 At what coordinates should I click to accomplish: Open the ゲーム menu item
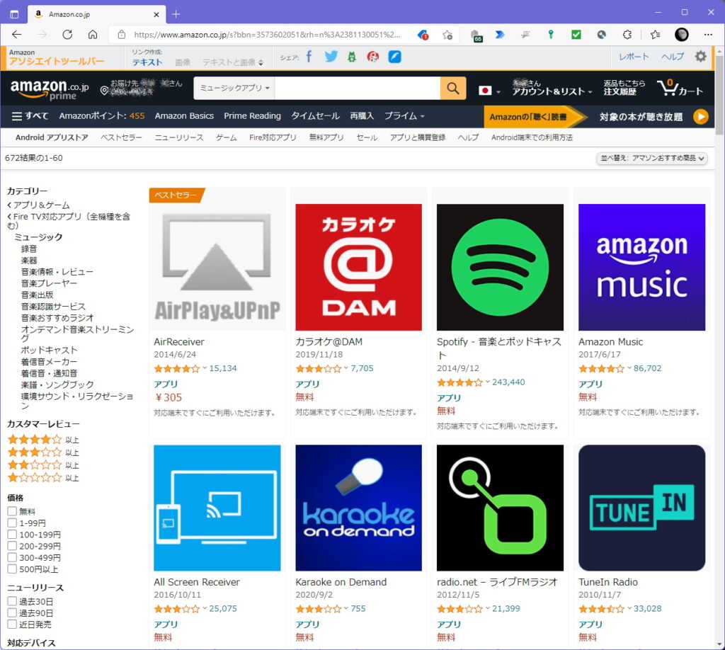(x=226, y=137)
